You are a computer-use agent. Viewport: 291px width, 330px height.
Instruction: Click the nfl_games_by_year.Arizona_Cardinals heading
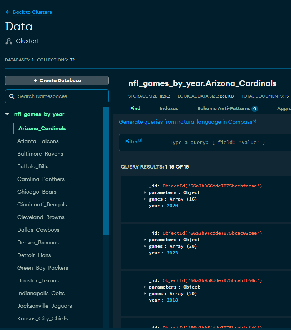point(202,83)
